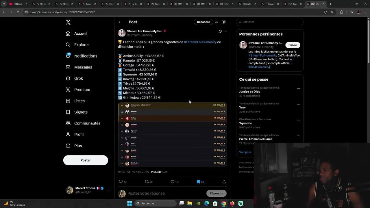Open a new browser tab
The height and width of the screenshot is (208, 370).
point(330,4)
